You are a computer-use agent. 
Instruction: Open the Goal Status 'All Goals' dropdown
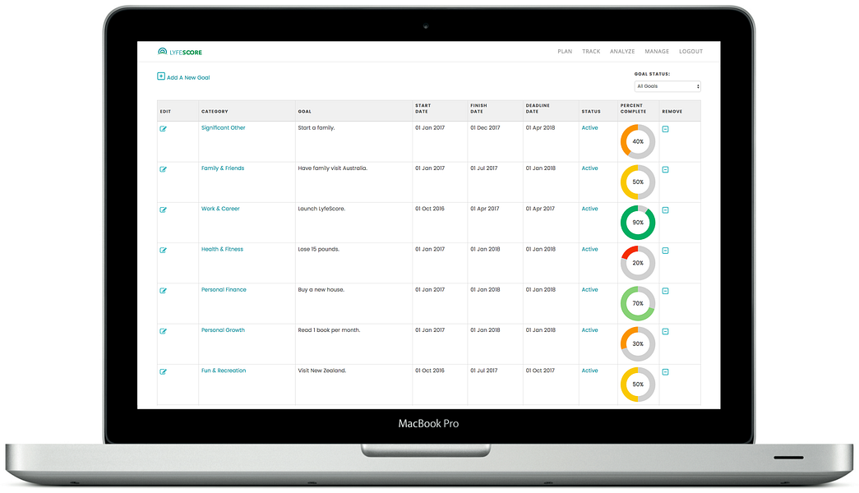click(x=667, y=86)
